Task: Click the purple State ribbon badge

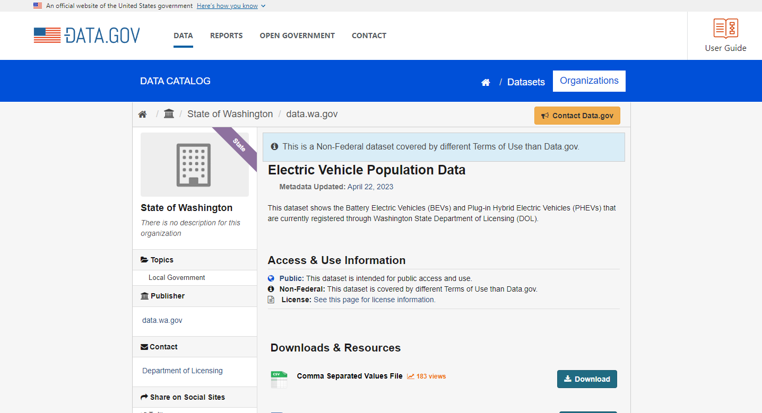Action: pos(238,145)
